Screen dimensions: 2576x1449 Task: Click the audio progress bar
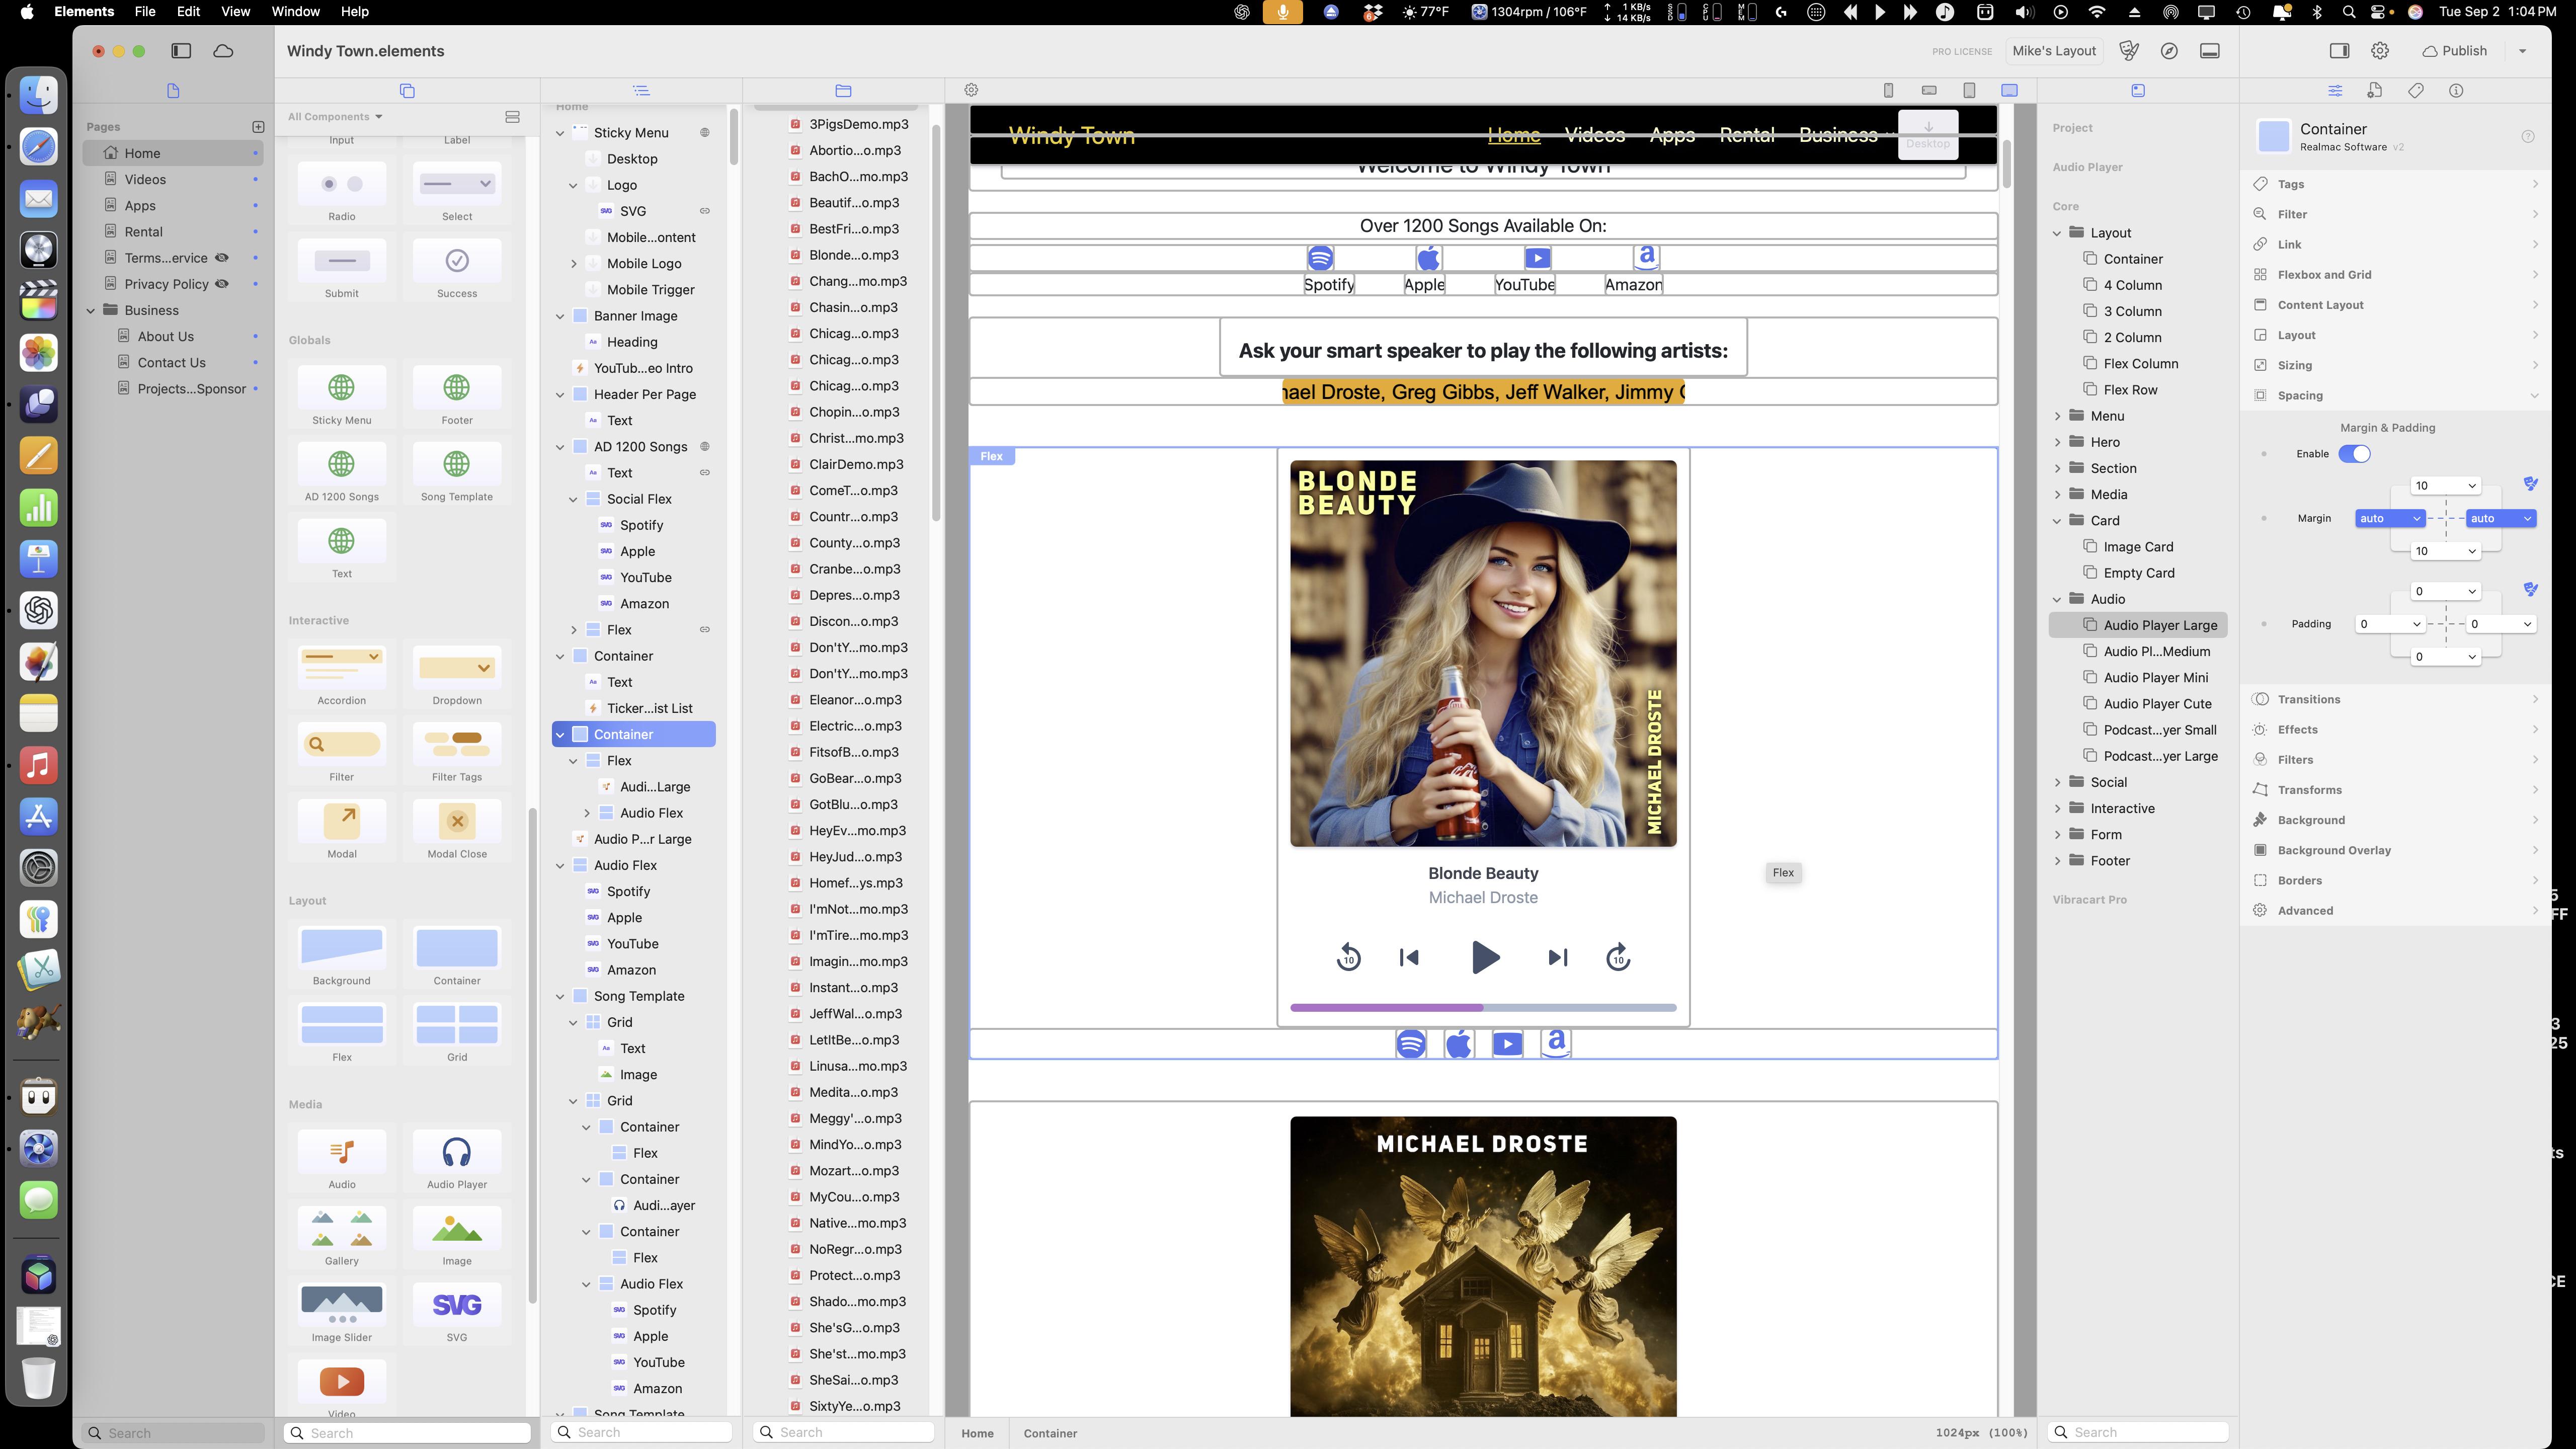pos(1483,1008)
